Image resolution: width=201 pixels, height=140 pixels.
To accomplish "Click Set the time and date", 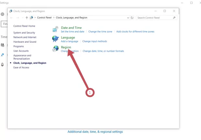I will pos(73,32).
